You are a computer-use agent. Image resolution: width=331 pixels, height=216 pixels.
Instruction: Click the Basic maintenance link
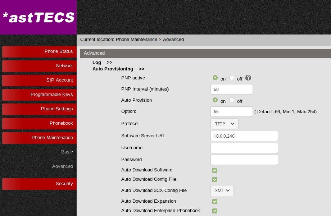tap(67, 152)
